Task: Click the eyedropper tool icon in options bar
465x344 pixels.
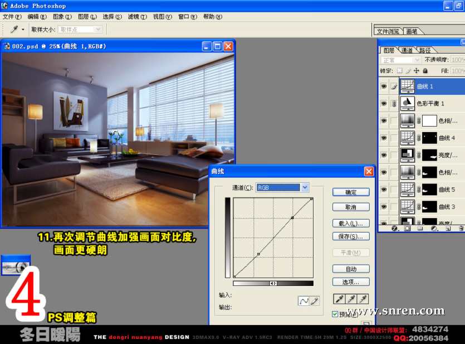Action: point(13,29)
